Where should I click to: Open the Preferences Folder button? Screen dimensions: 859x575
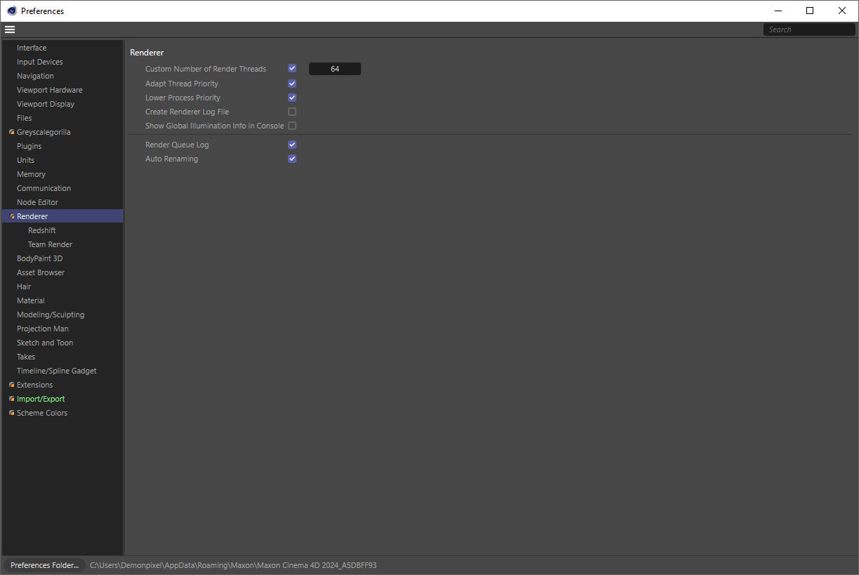[x=44, y=565]
